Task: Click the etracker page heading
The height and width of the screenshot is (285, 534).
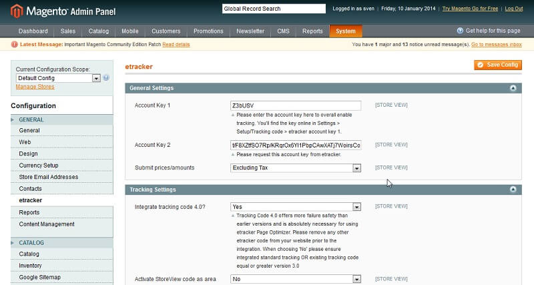Action: click(139, 67)
